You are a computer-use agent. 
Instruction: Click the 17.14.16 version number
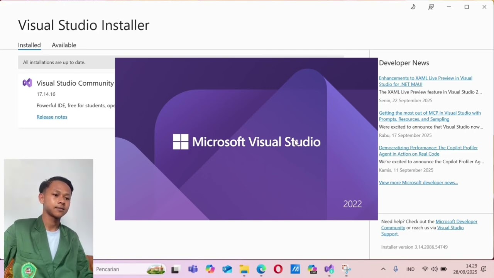click(46, 94)
